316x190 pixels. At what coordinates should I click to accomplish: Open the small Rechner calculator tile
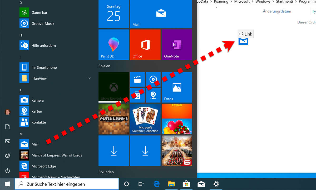click(x=137, y=95)
